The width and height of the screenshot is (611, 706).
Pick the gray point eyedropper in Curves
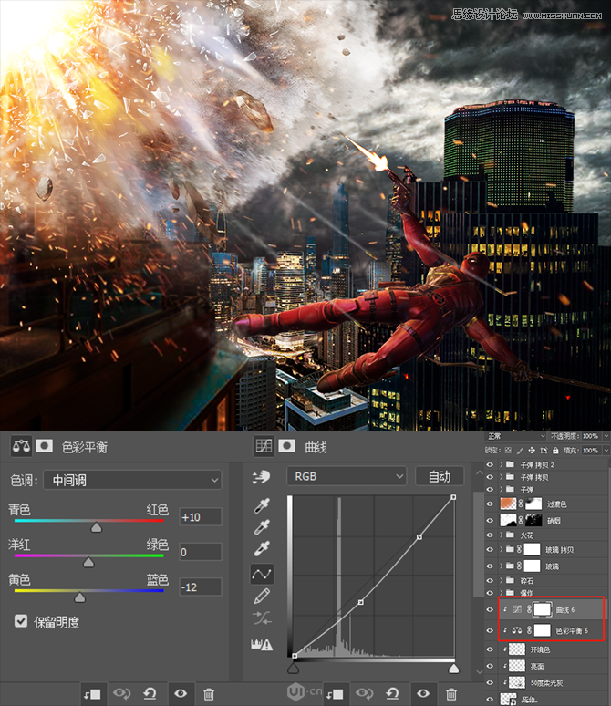262,527
